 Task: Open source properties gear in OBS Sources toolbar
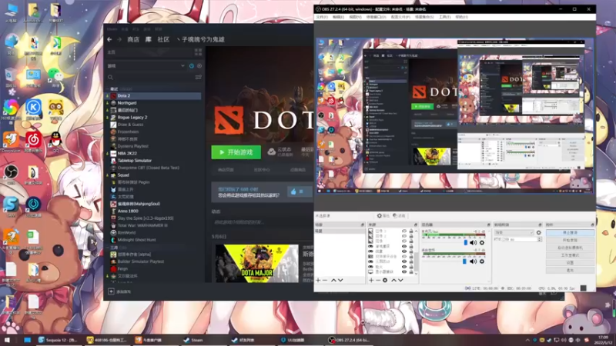(x=385, y=280)
